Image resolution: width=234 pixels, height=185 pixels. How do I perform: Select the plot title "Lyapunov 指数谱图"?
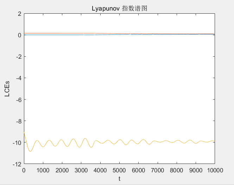(x=119, y=8)
